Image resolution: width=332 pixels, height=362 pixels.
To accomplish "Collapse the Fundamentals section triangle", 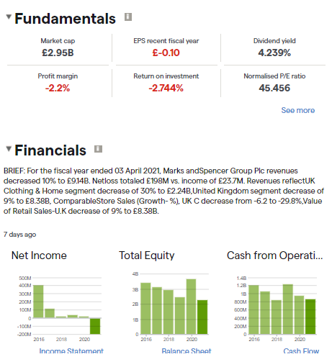I will (x=9, y=17).
